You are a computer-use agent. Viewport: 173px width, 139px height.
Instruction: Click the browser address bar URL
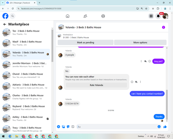click(x=41, y=9)
